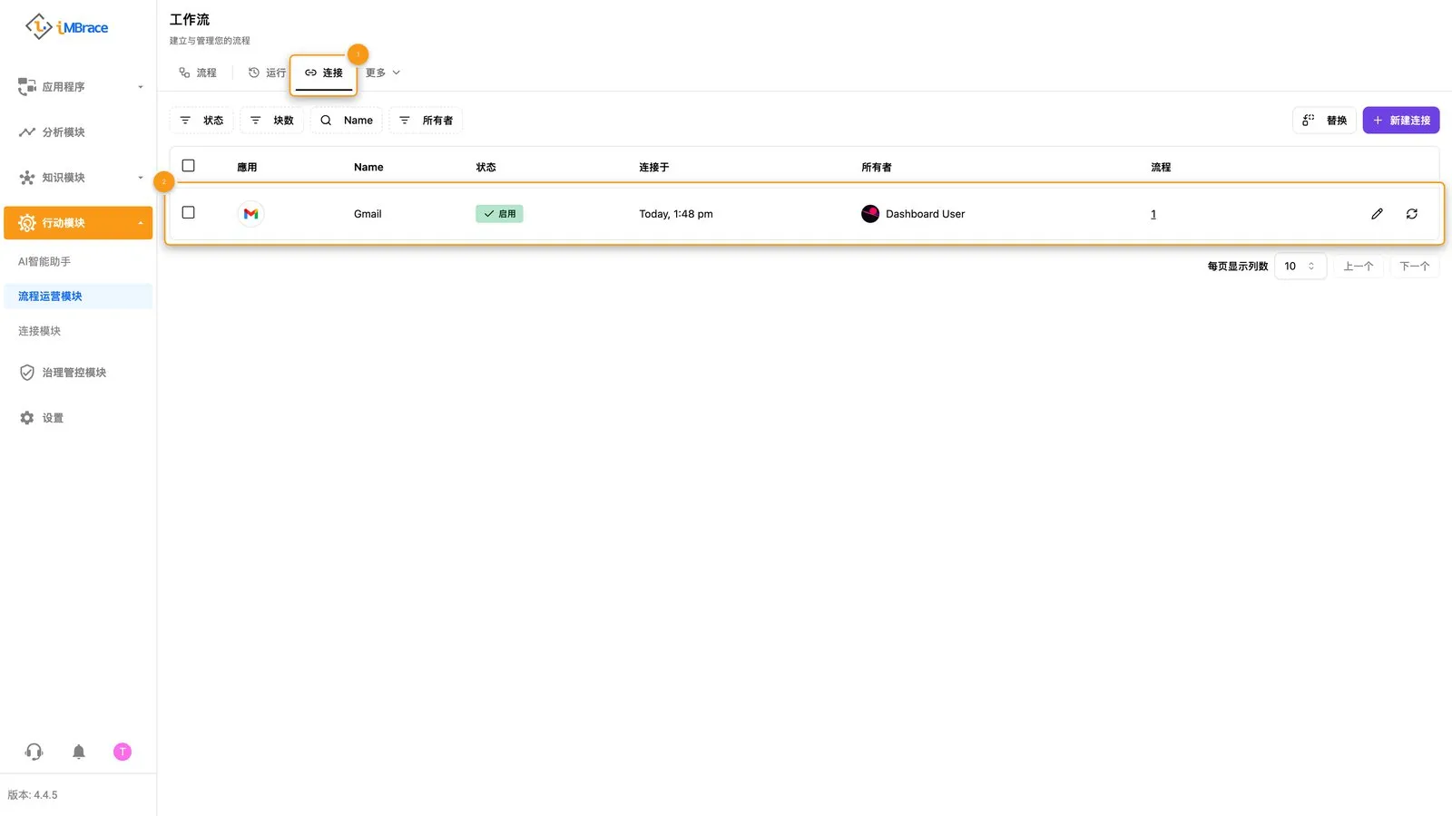This screenshot has height=816, width=1452.
Task: Click the headset support icon
Action: (34, 752)
